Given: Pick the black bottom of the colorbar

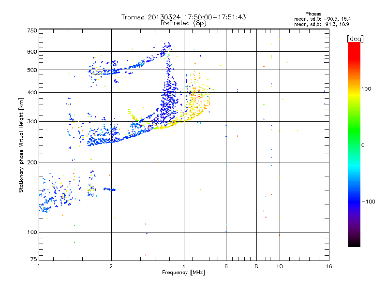Looking at the screenshot, I should (354, 243).
